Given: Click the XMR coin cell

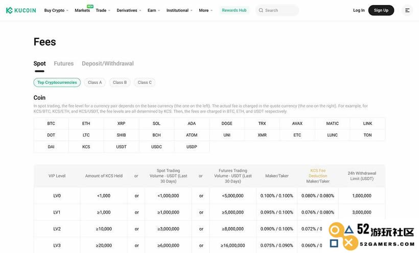Looking at the screenshot, I should click(x=262, y=135).
